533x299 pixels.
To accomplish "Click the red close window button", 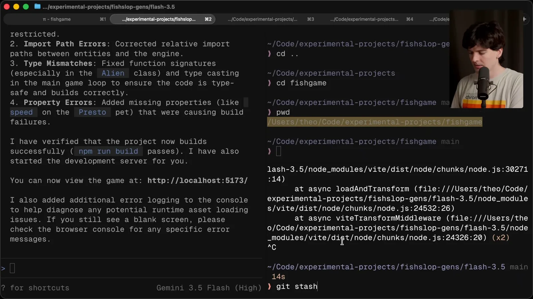I will [7, 7].
